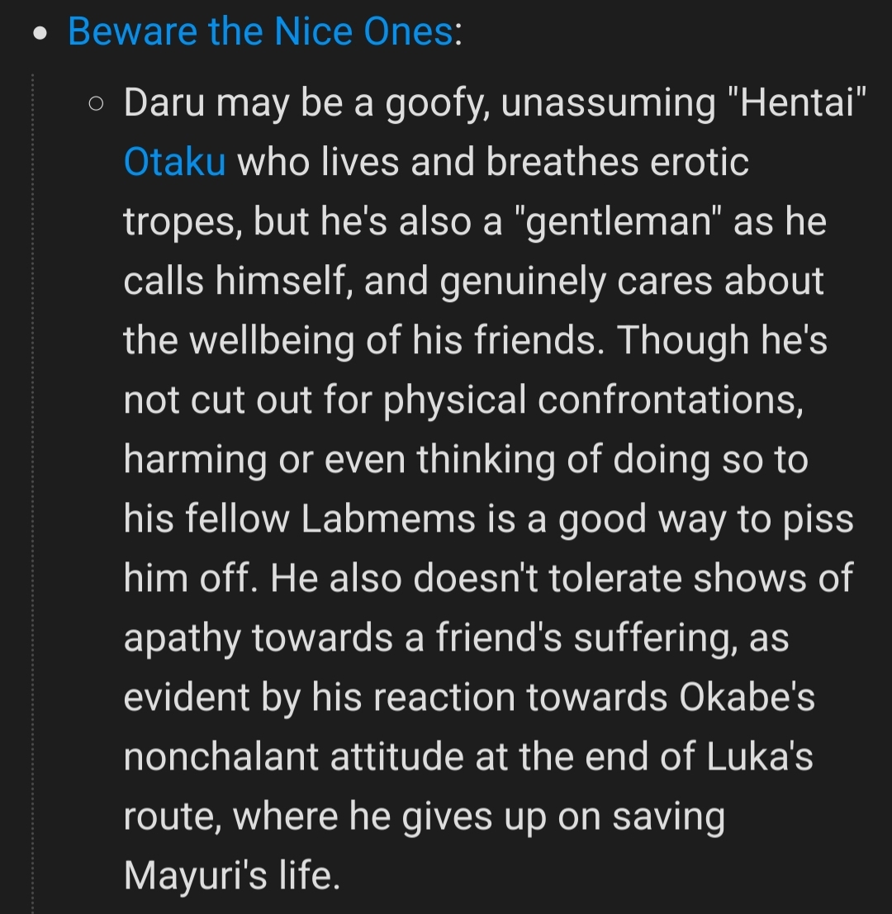Follow the blue Otaku link
892x914 pixels.
(174, 161)
